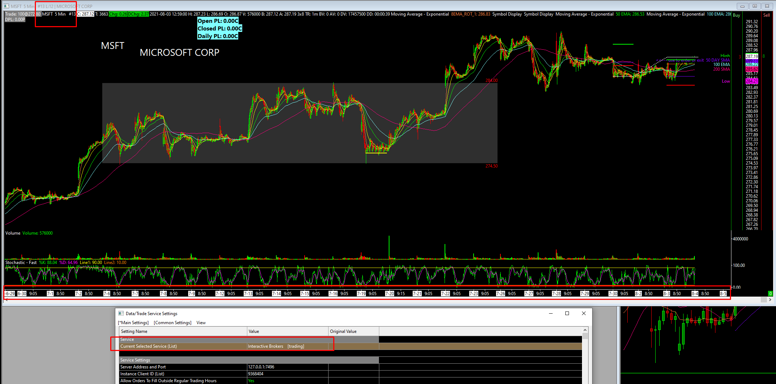776x384 pixels.
Task: Click the Data/Trade Service Settings window icon
Action: (121, 313)
